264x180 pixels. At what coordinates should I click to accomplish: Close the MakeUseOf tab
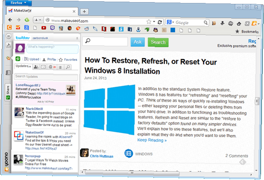(x=74, y=11)
